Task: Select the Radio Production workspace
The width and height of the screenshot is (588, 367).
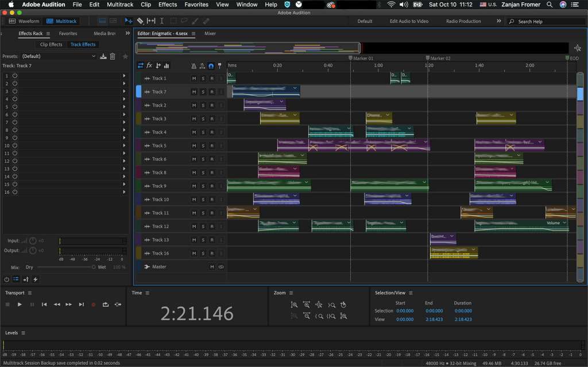Action: pyautogui.click(x=463, y=21)
